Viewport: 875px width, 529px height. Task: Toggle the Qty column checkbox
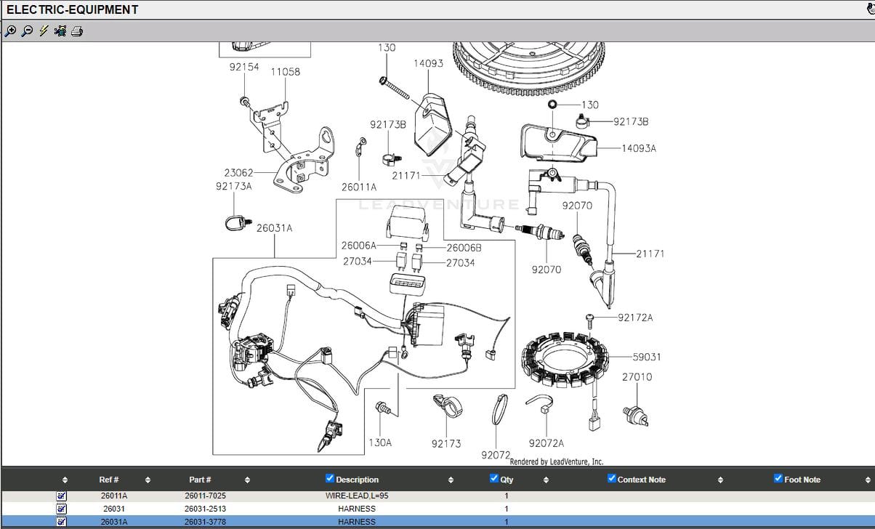pyautogui.click(x=494, y=478)
